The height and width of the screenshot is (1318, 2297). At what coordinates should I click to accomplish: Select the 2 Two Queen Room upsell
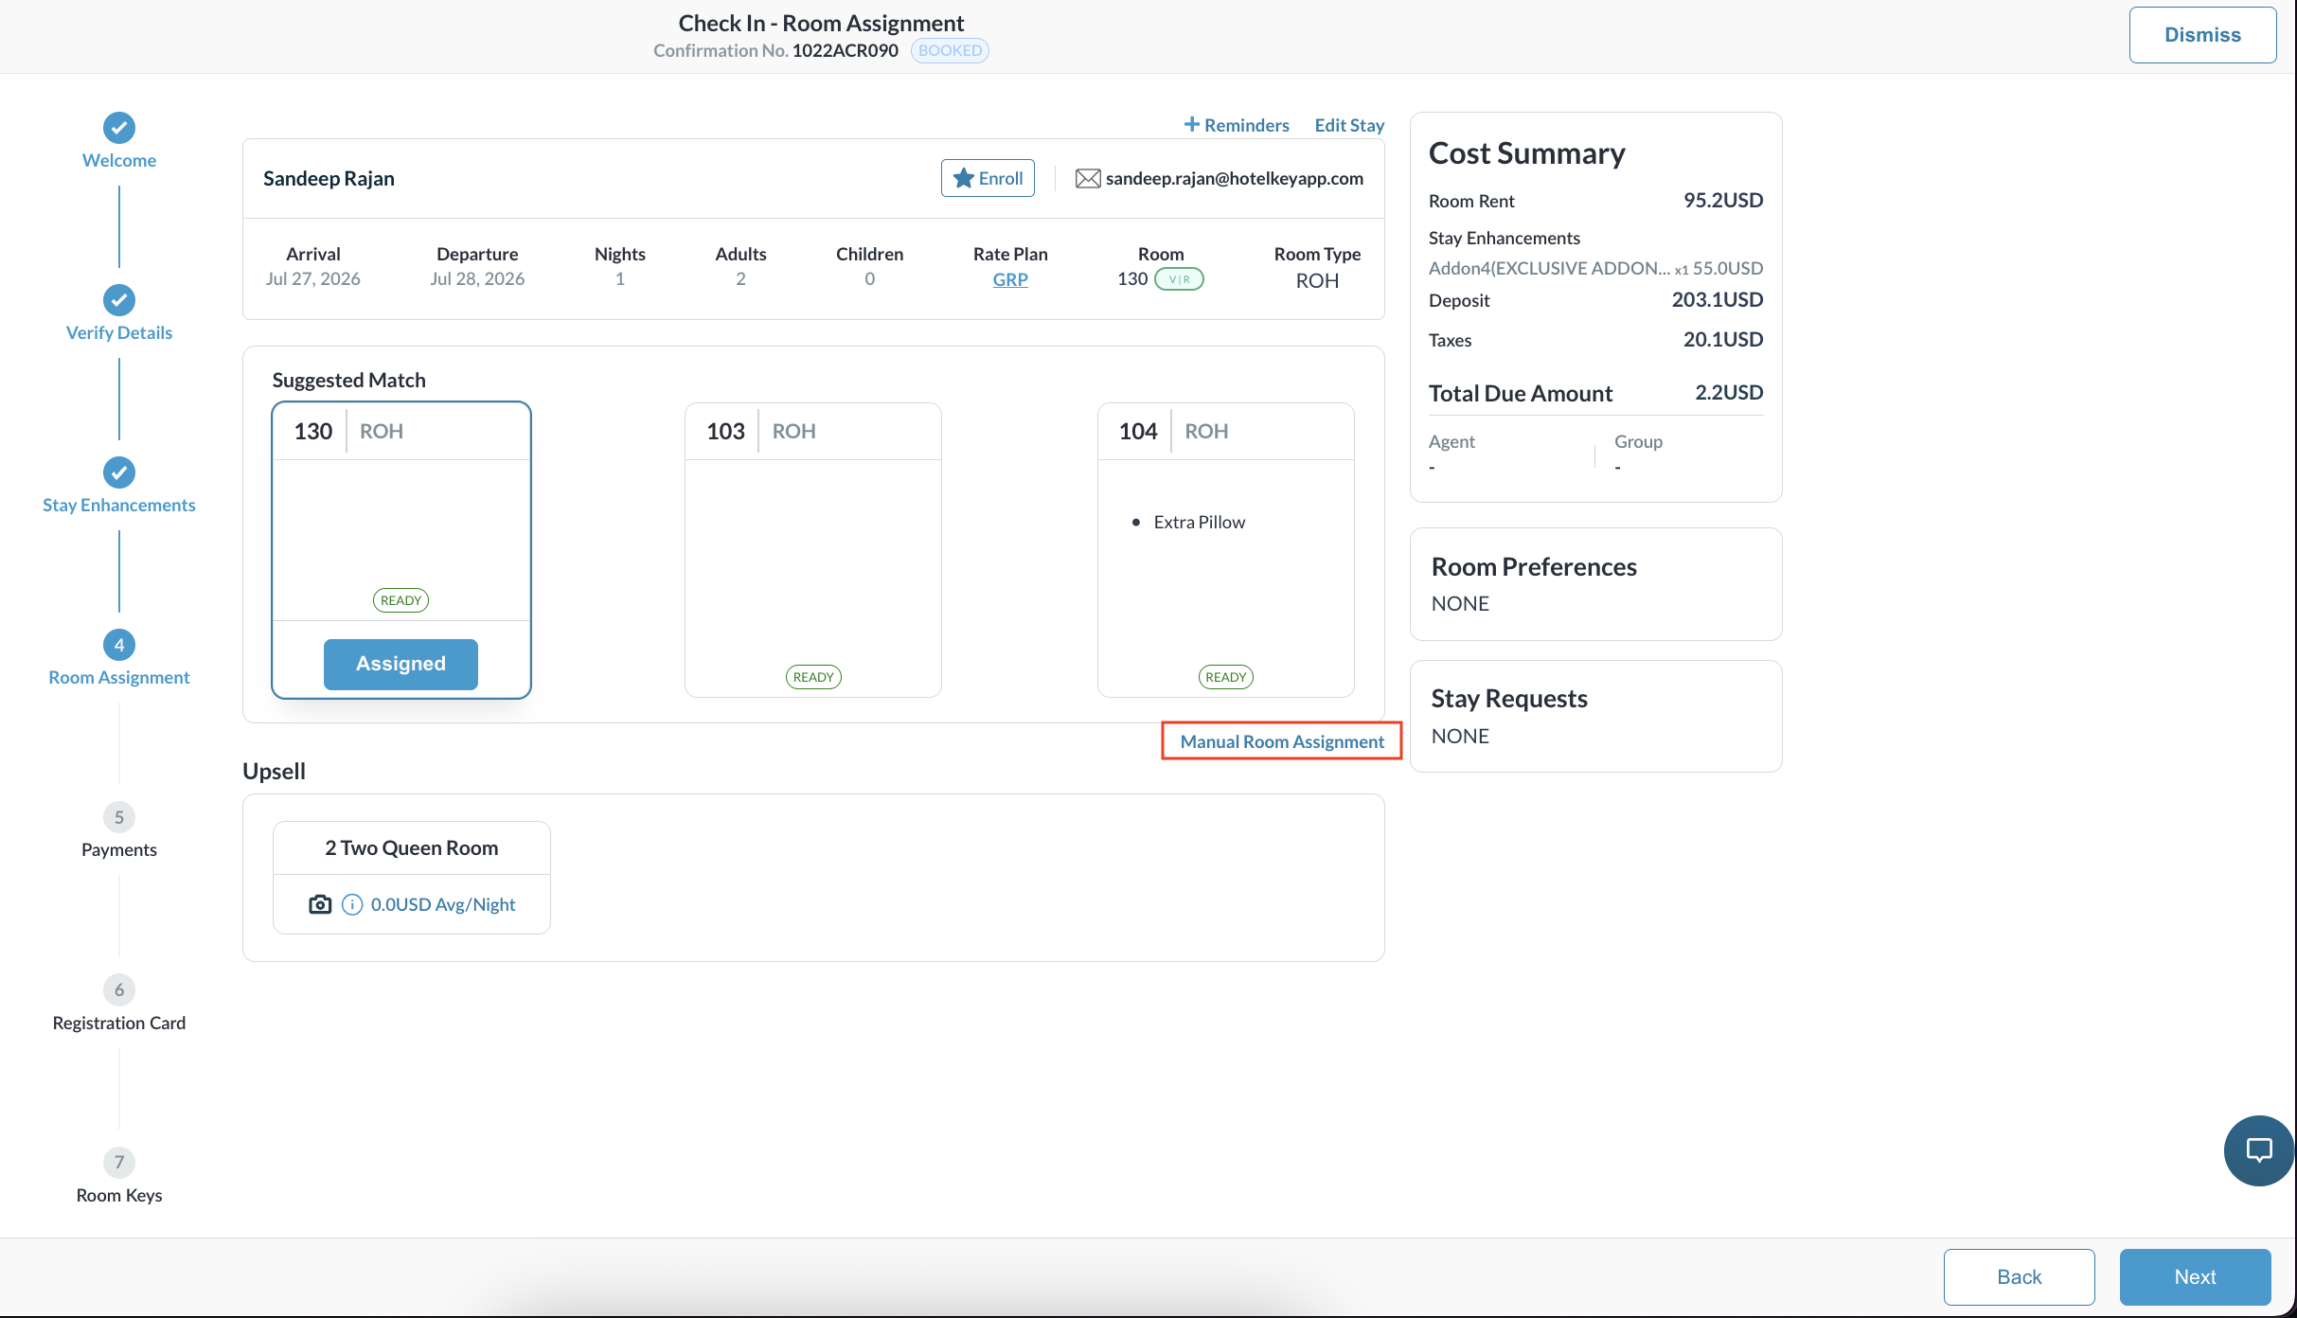coord(412,877)
